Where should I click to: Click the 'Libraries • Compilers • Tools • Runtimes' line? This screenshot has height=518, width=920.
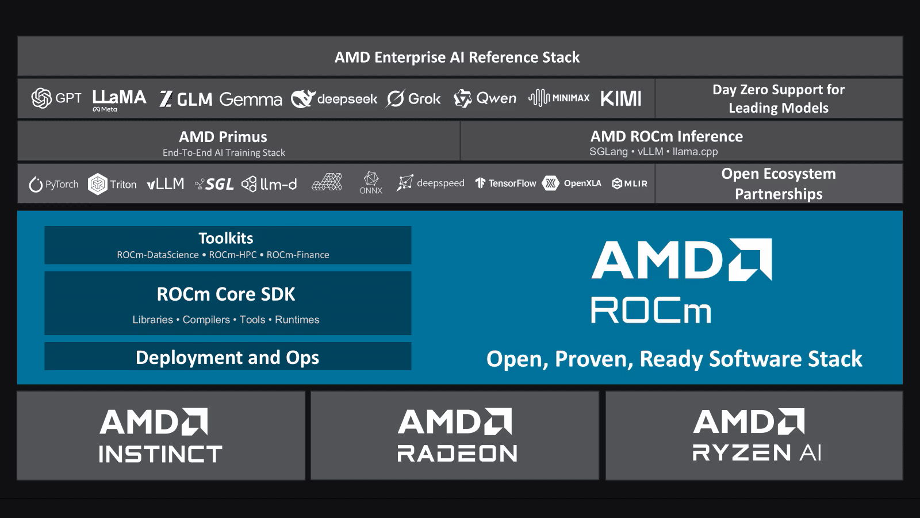[x=226, y=320]
